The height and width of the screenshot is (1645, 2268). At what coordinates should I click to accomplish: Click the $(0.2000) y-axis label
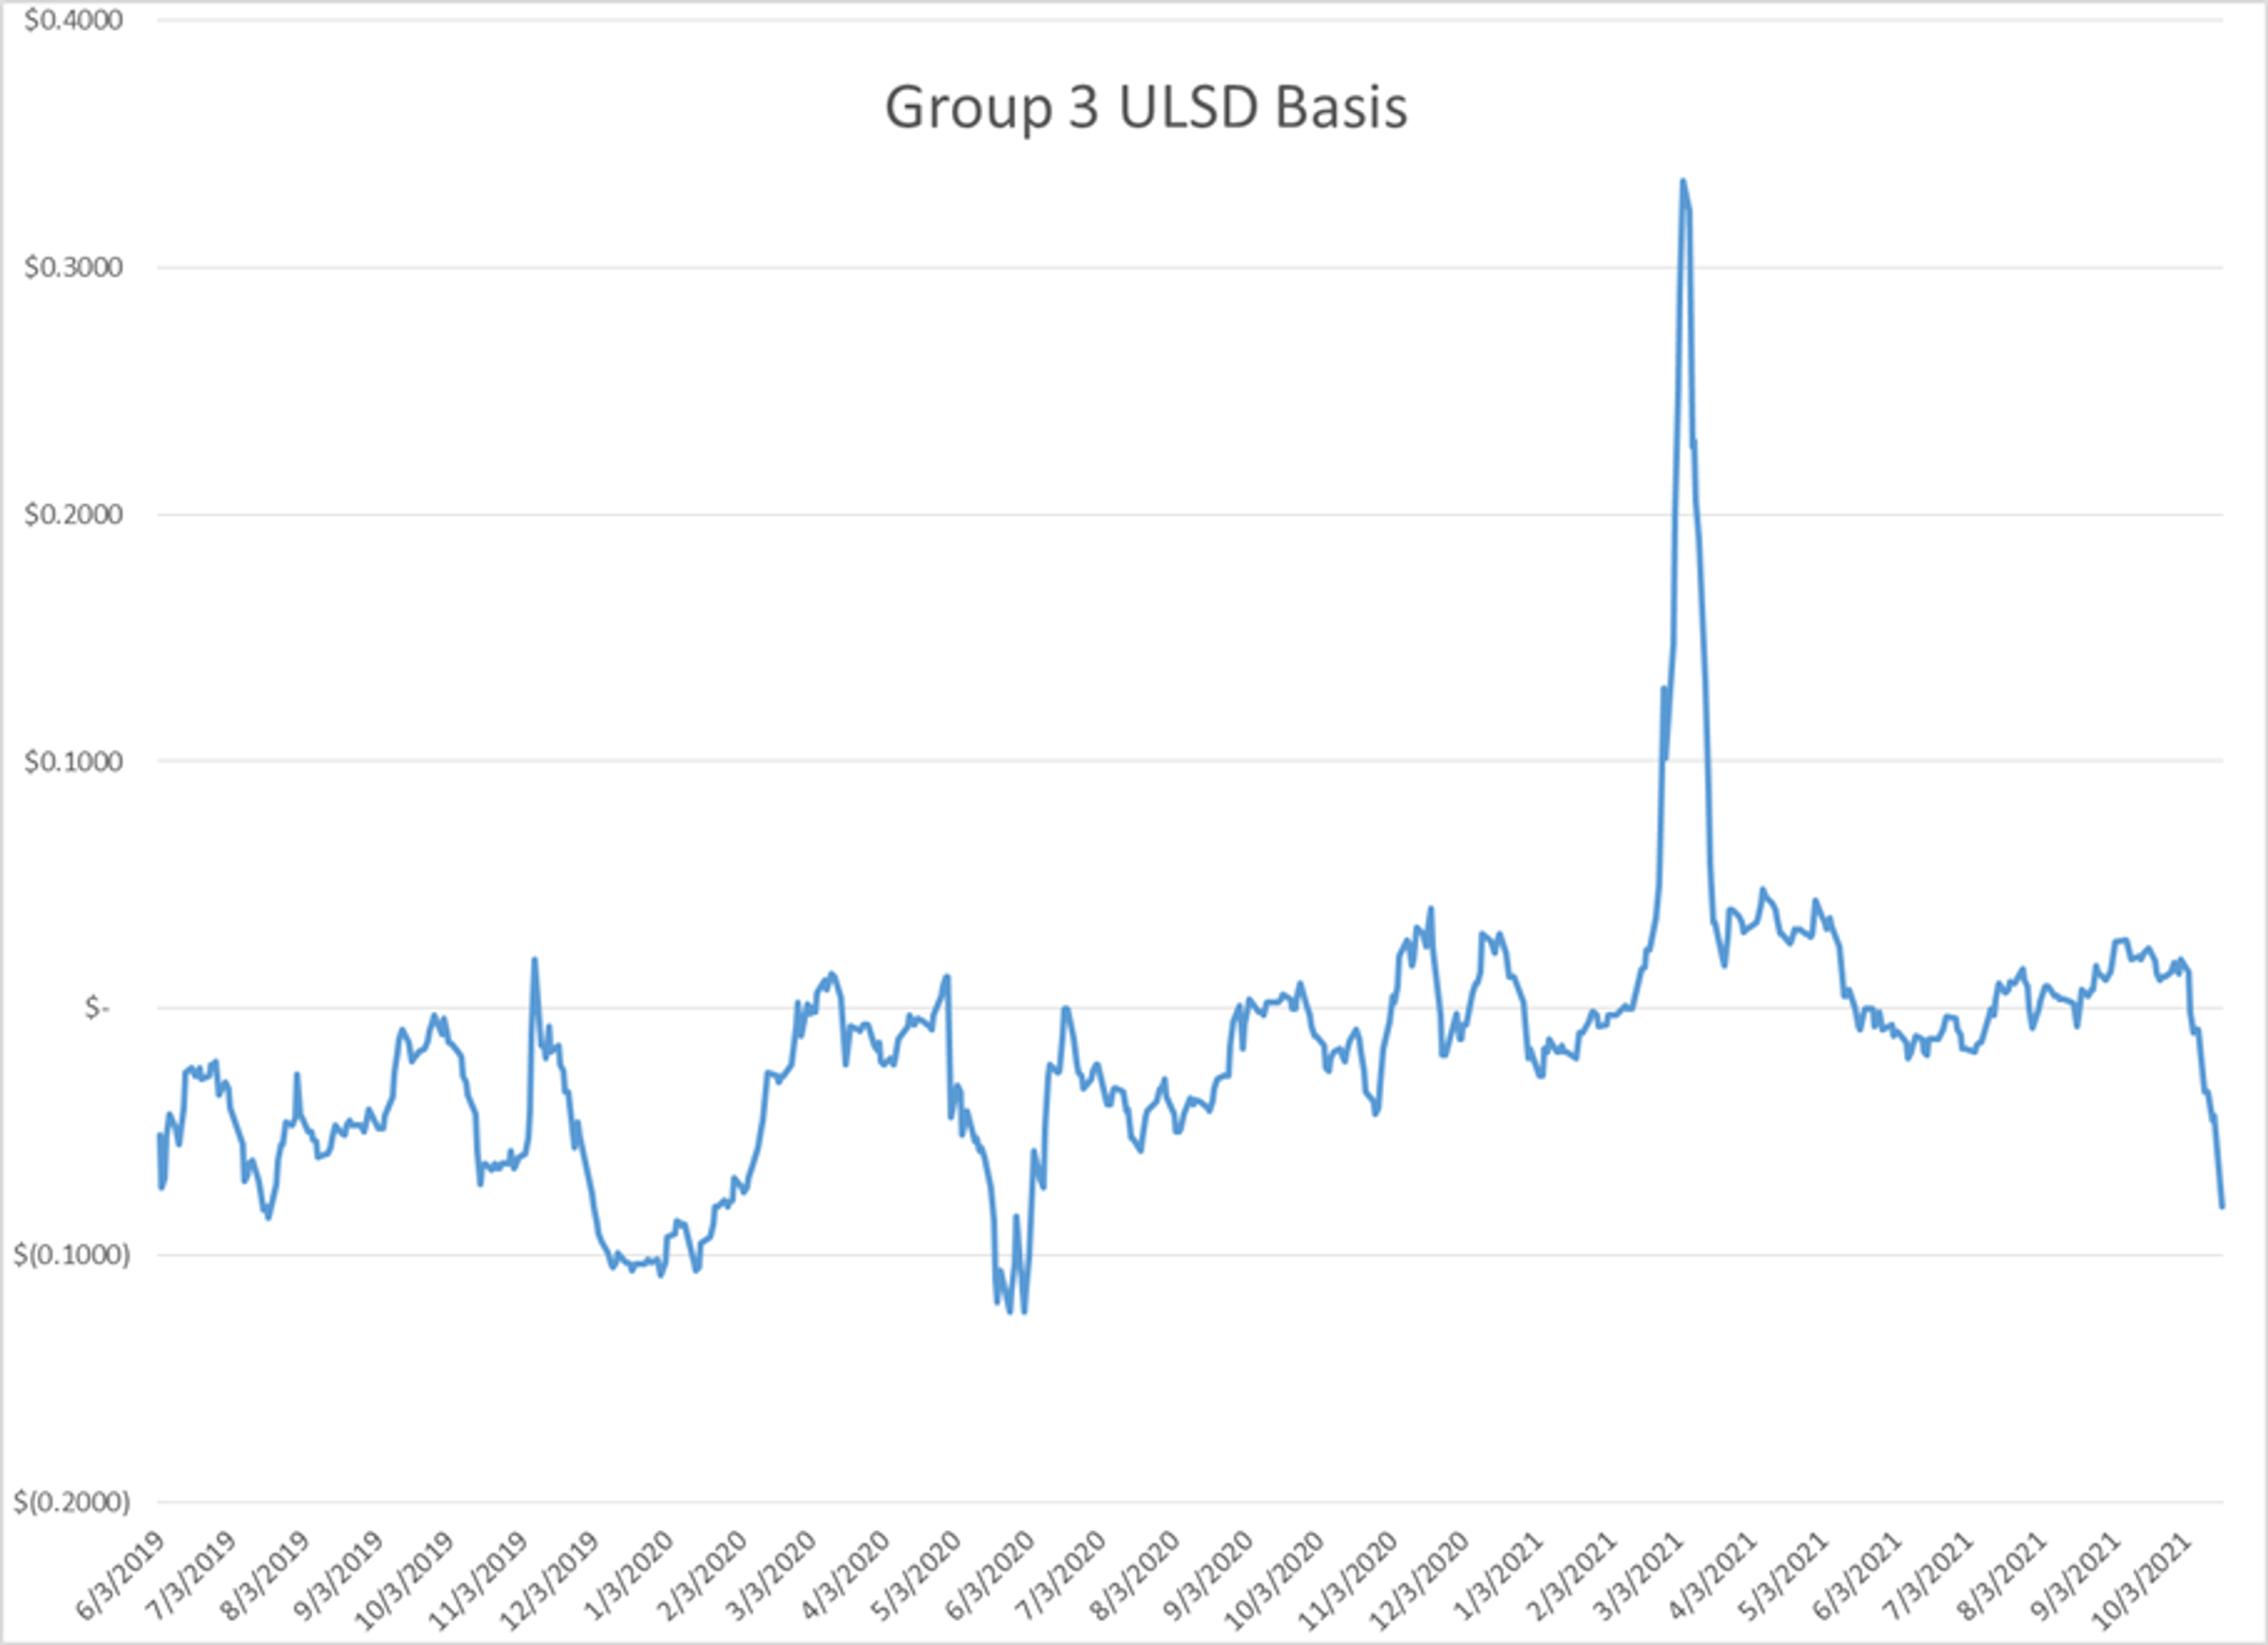(71, 1501)
